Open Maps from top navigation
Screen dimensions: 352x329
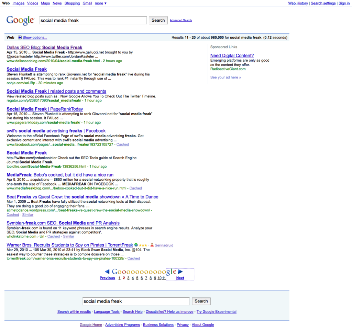[45, 3]
